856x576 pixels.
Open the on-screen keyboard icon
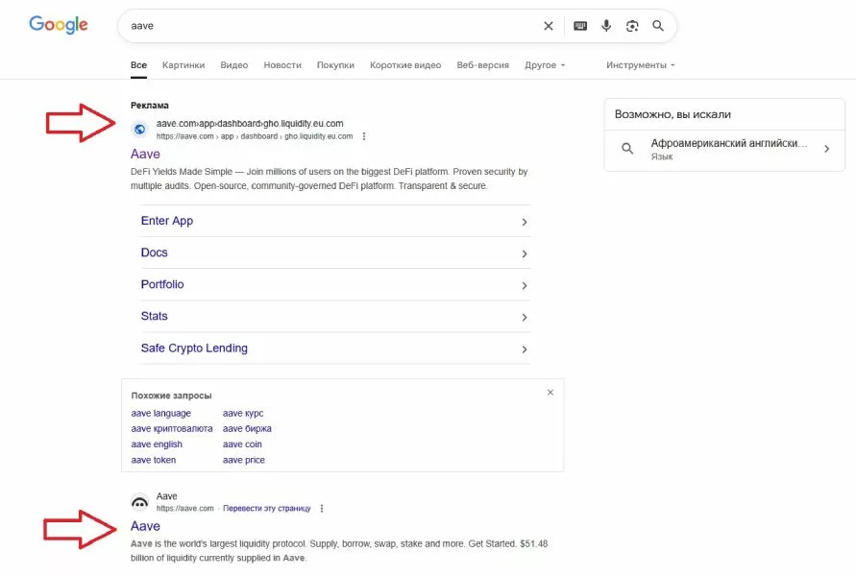tap(580, 26)
